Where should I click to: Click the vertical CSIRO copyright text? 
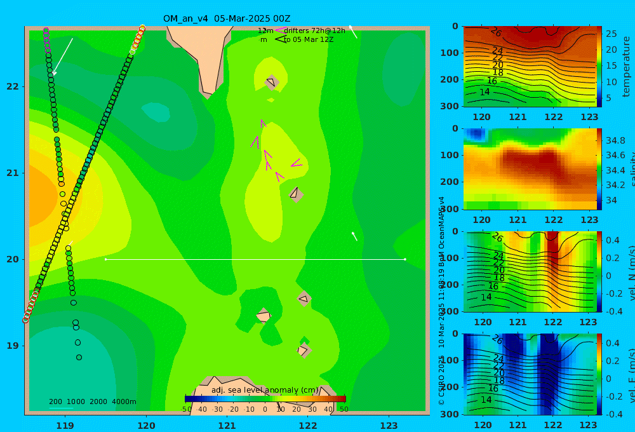pyautogui.click(x=441, y=301)
